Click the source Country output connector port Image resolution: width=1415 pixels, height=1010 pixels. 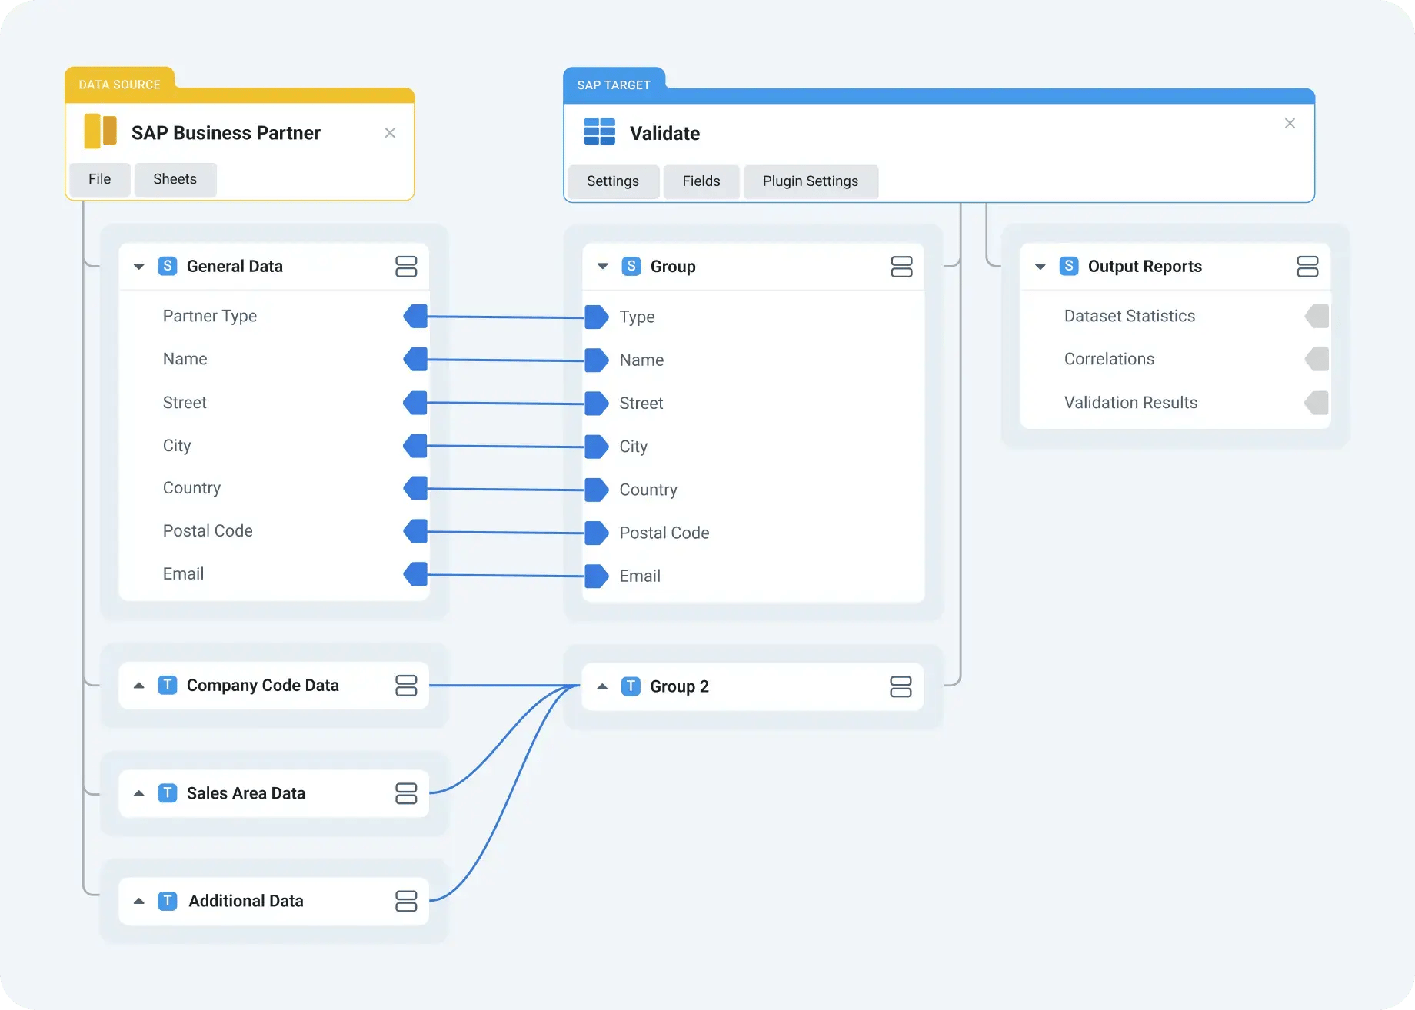tap(415, 488)
